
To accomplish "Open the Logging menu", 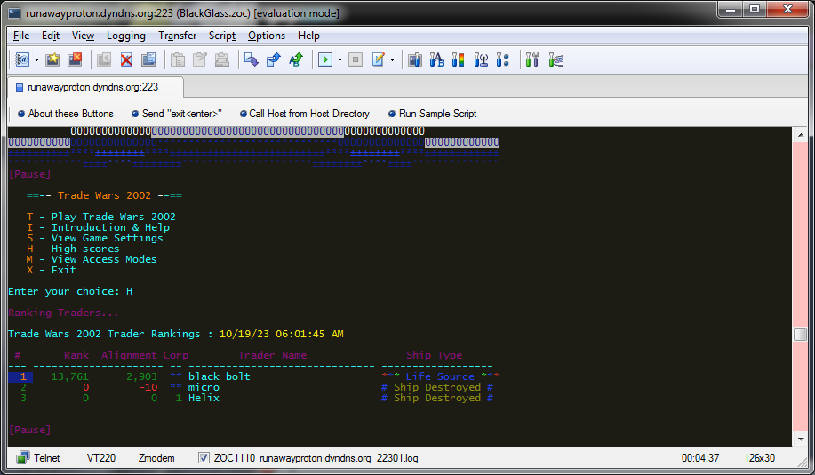I will (125, 36).
